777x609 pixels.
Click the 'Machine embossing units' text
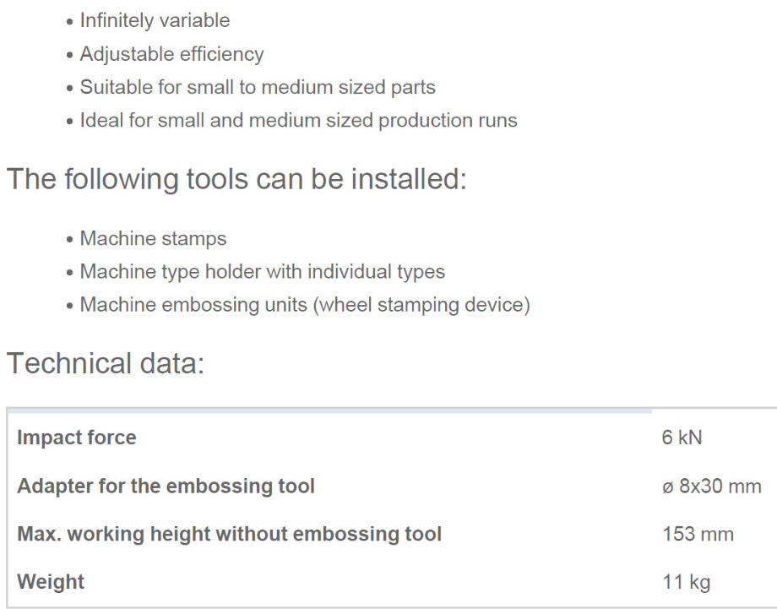coord(193,305)
